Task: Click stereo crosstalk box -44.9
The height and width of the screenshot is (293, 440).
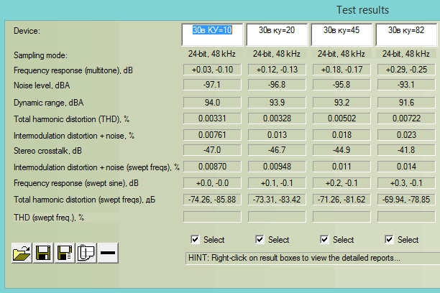Action: click(x=342, y=150)
